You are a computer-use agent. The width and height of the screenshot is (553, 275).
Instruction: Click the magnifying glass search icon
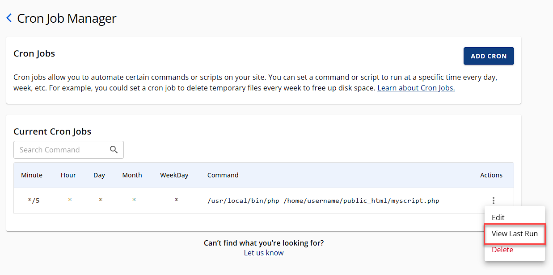(114, 150)
